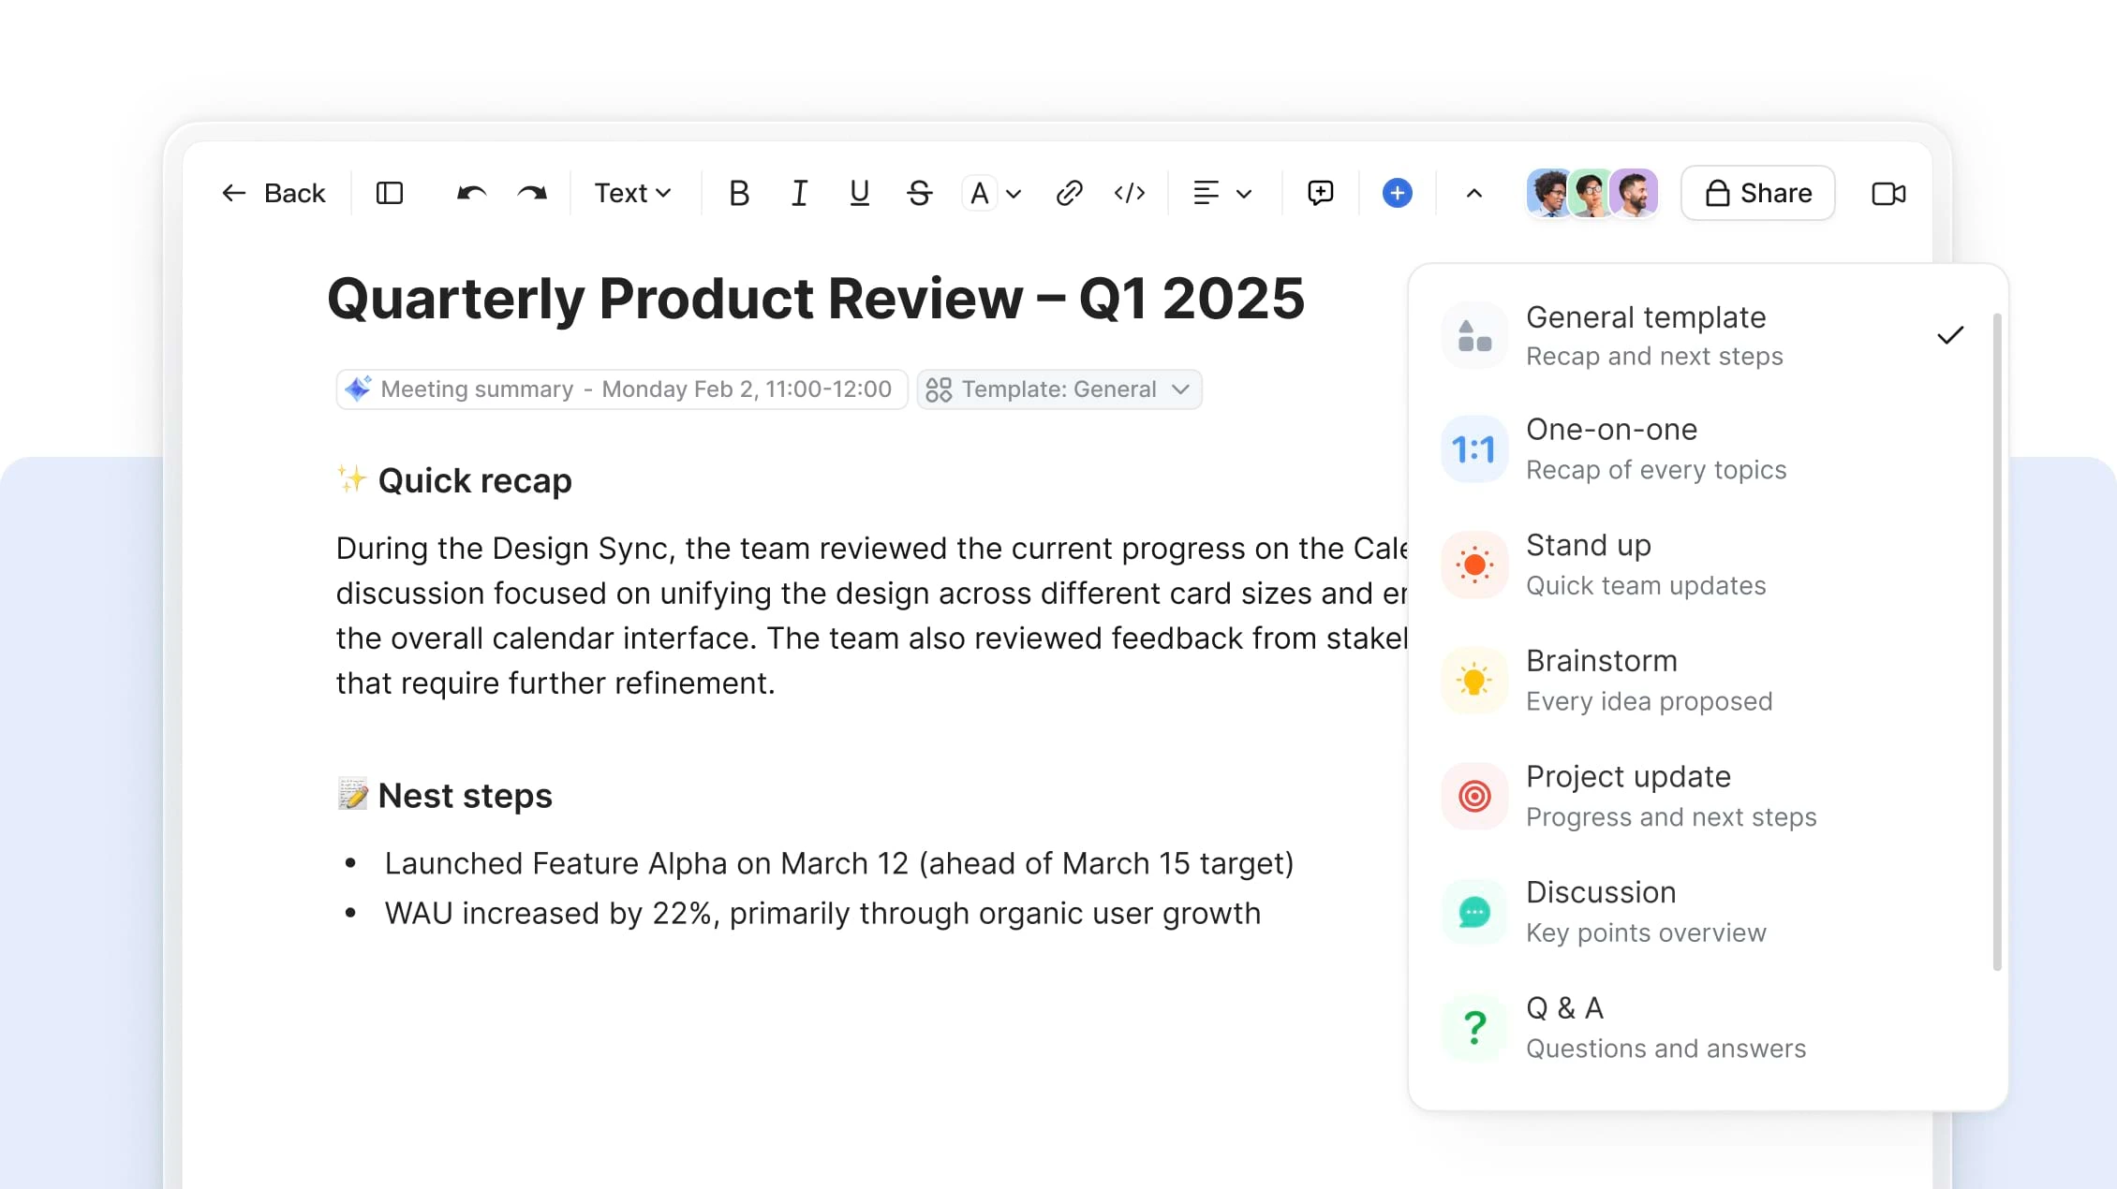Screen dimensions: 2117x1189
Task: Click the undo arrow
Action: [471, 193]
